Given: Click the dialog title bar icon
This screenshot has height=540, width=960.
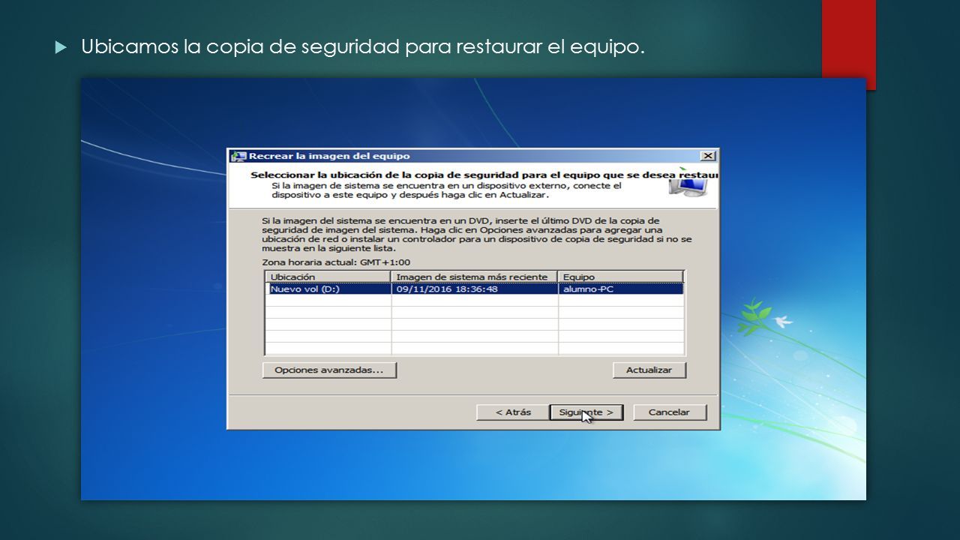Looking at the screenshot, I should (239, 157).
